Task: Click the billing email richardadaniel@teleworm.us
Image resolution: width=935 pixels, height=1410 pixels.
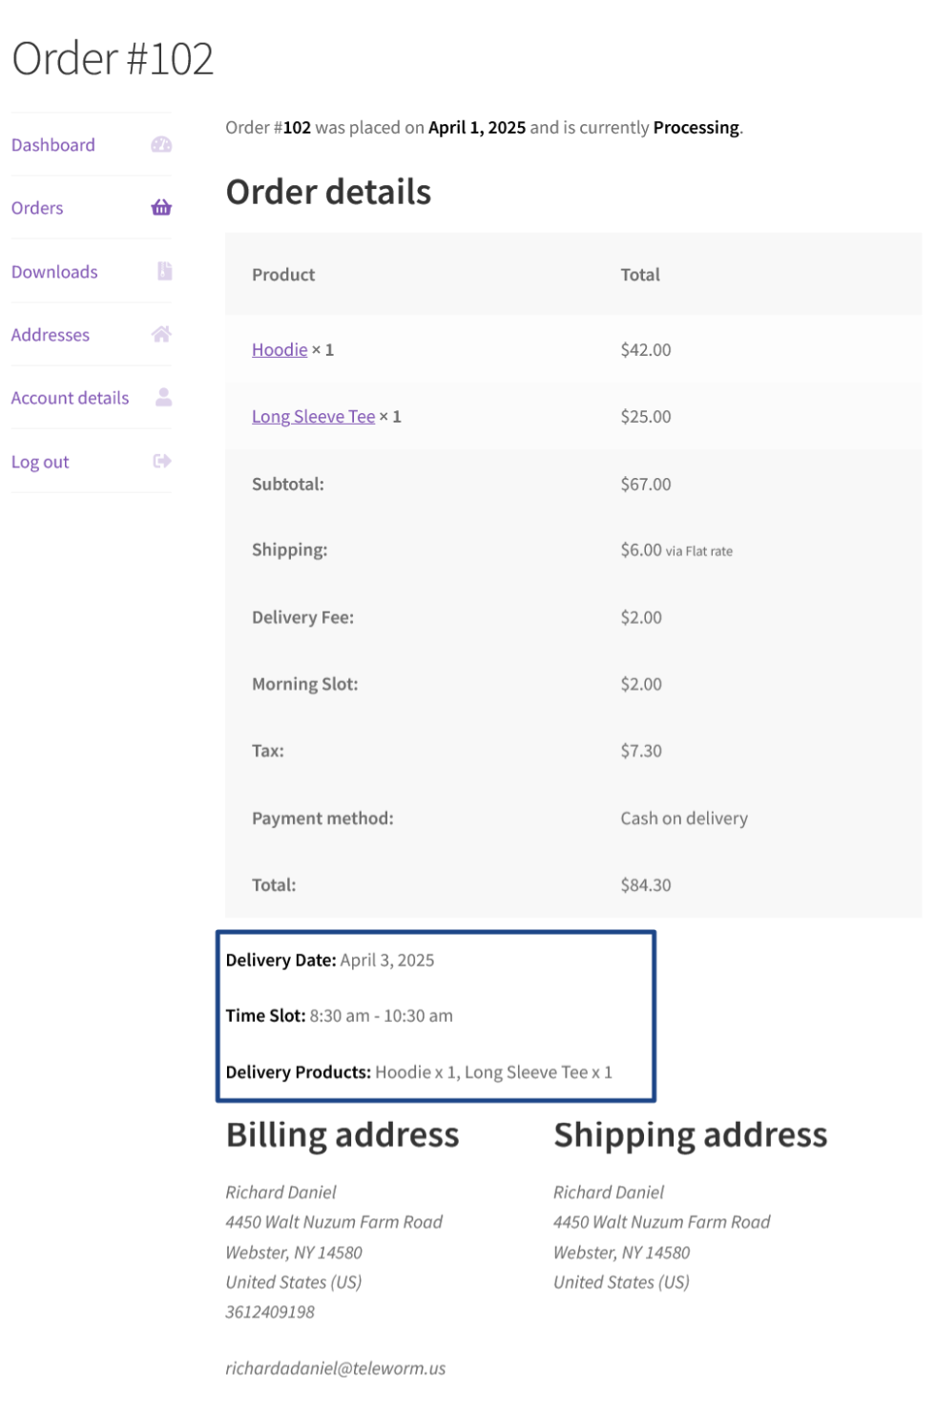Action: (x=336, y=1368)
